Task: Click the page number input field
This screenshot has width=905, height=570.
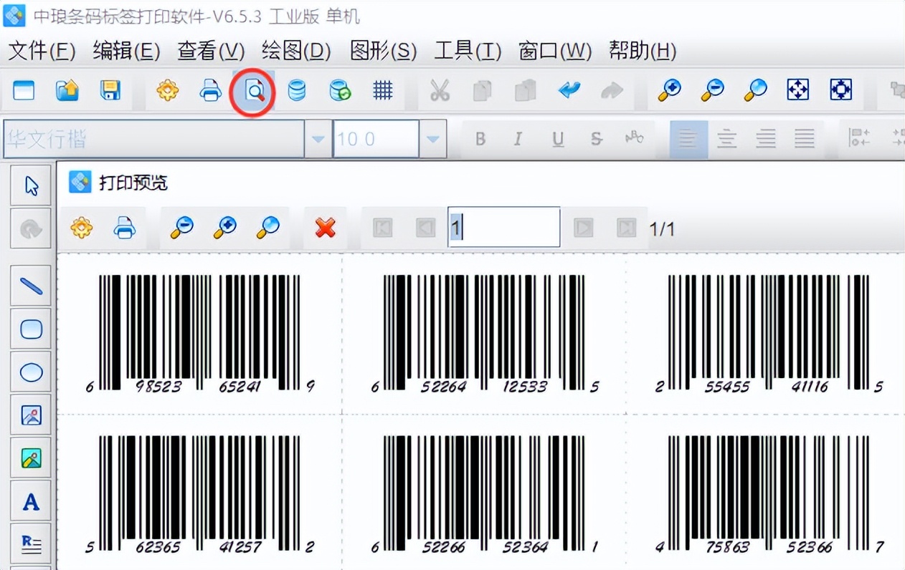Action: pyautogui.click(x=503, y=228)
